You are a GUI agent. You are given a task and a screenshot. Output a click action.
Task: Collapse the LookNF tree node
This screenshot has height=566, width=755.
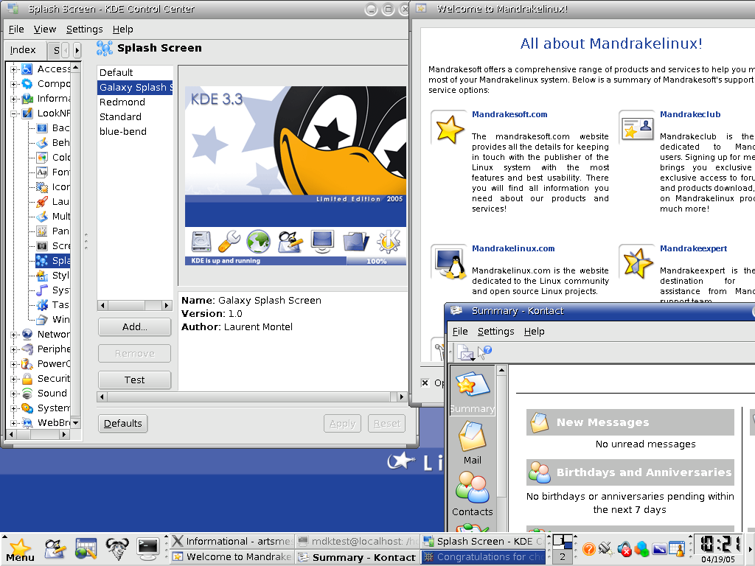[13, 113]
